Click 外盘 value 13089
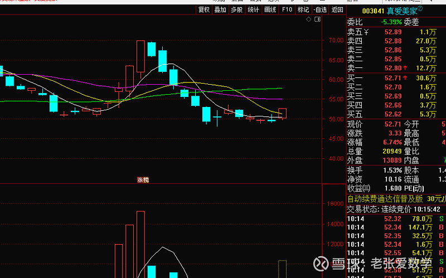The height and width of the screenshot is (278, 446). point(392,160)
